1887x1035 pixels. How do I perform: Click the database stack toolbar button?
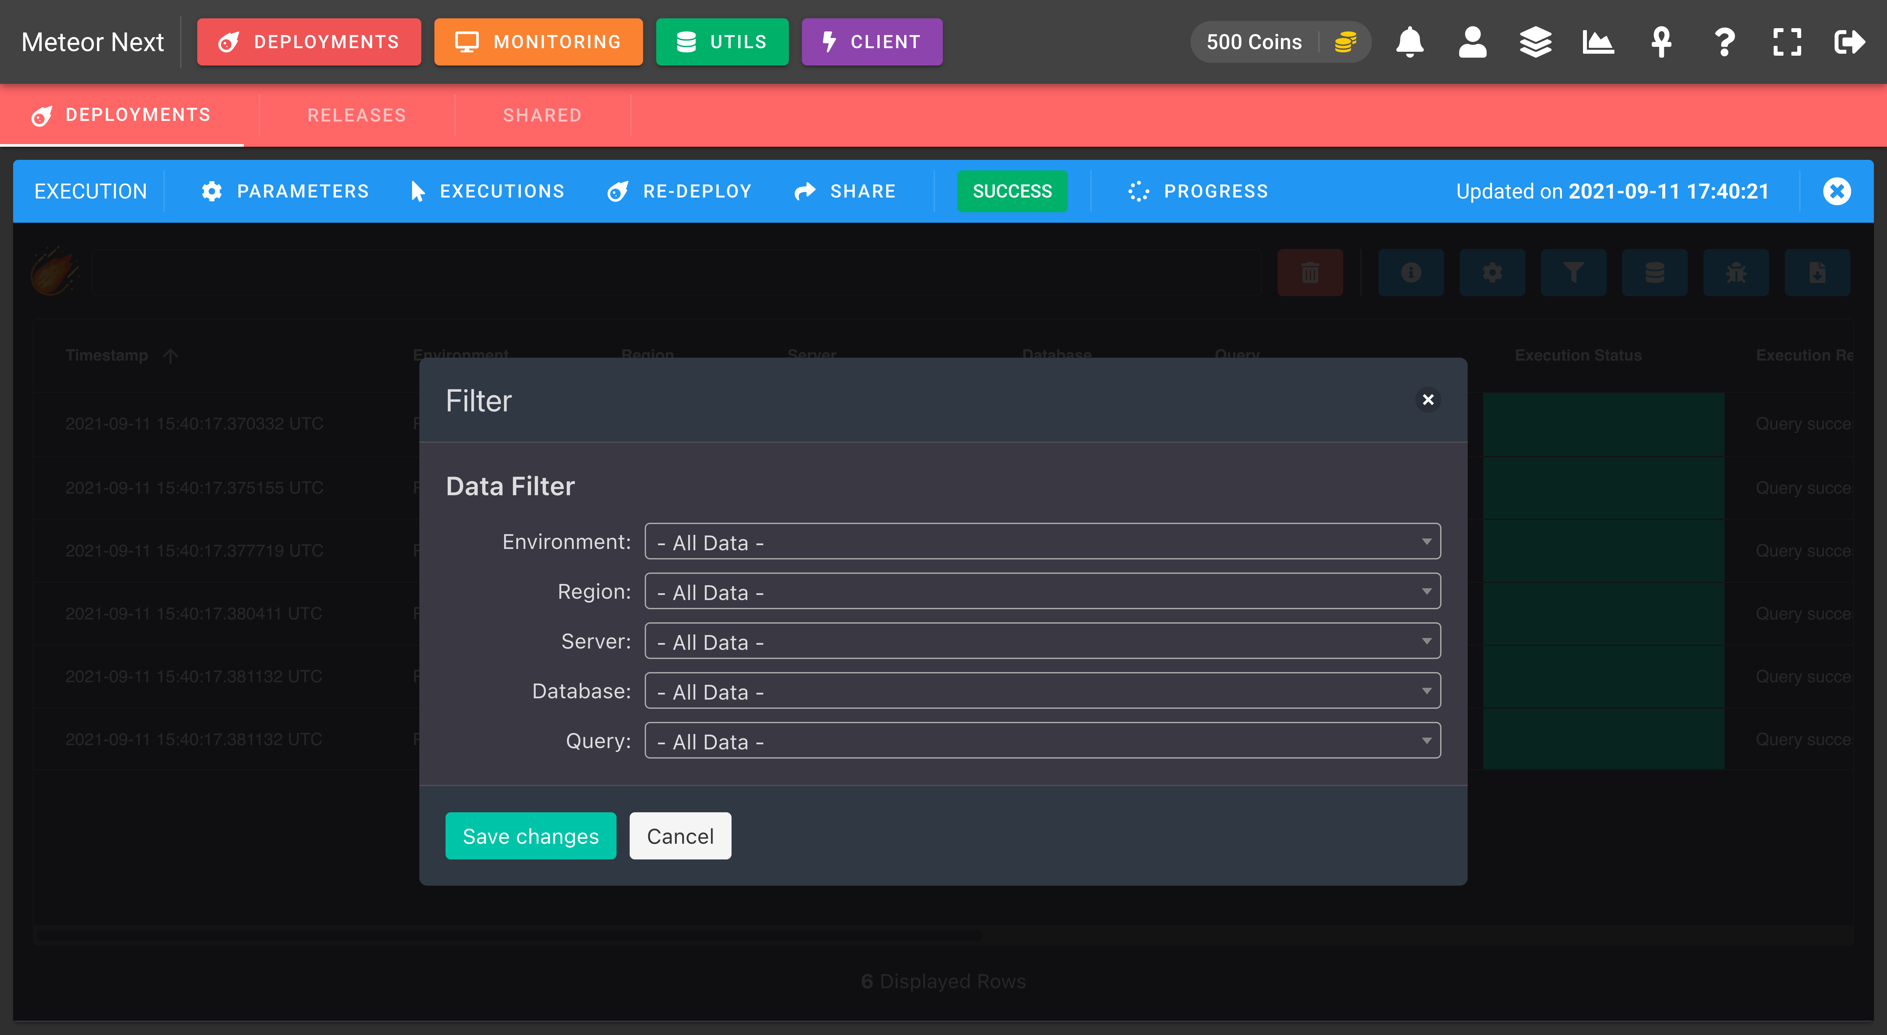pyautogui.click(x=1655, y=273)
